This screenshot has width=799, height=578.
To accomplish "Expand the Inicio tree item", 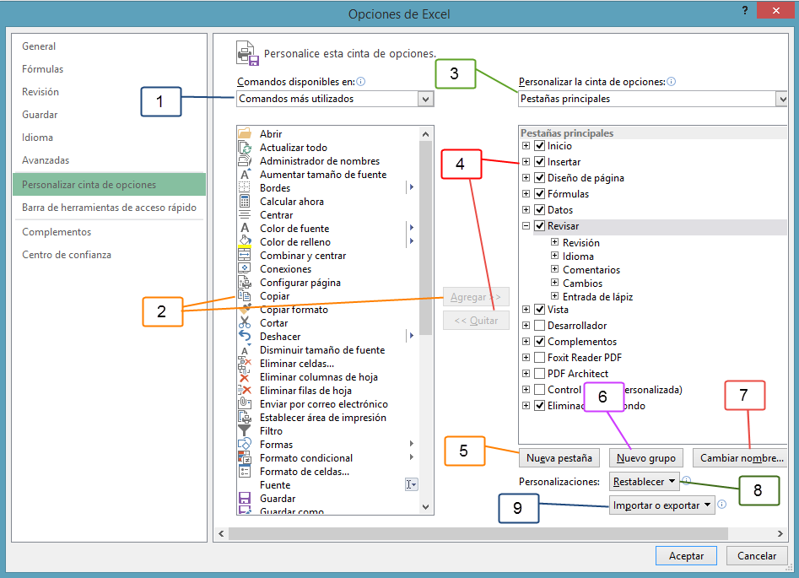I will point(526,145).
